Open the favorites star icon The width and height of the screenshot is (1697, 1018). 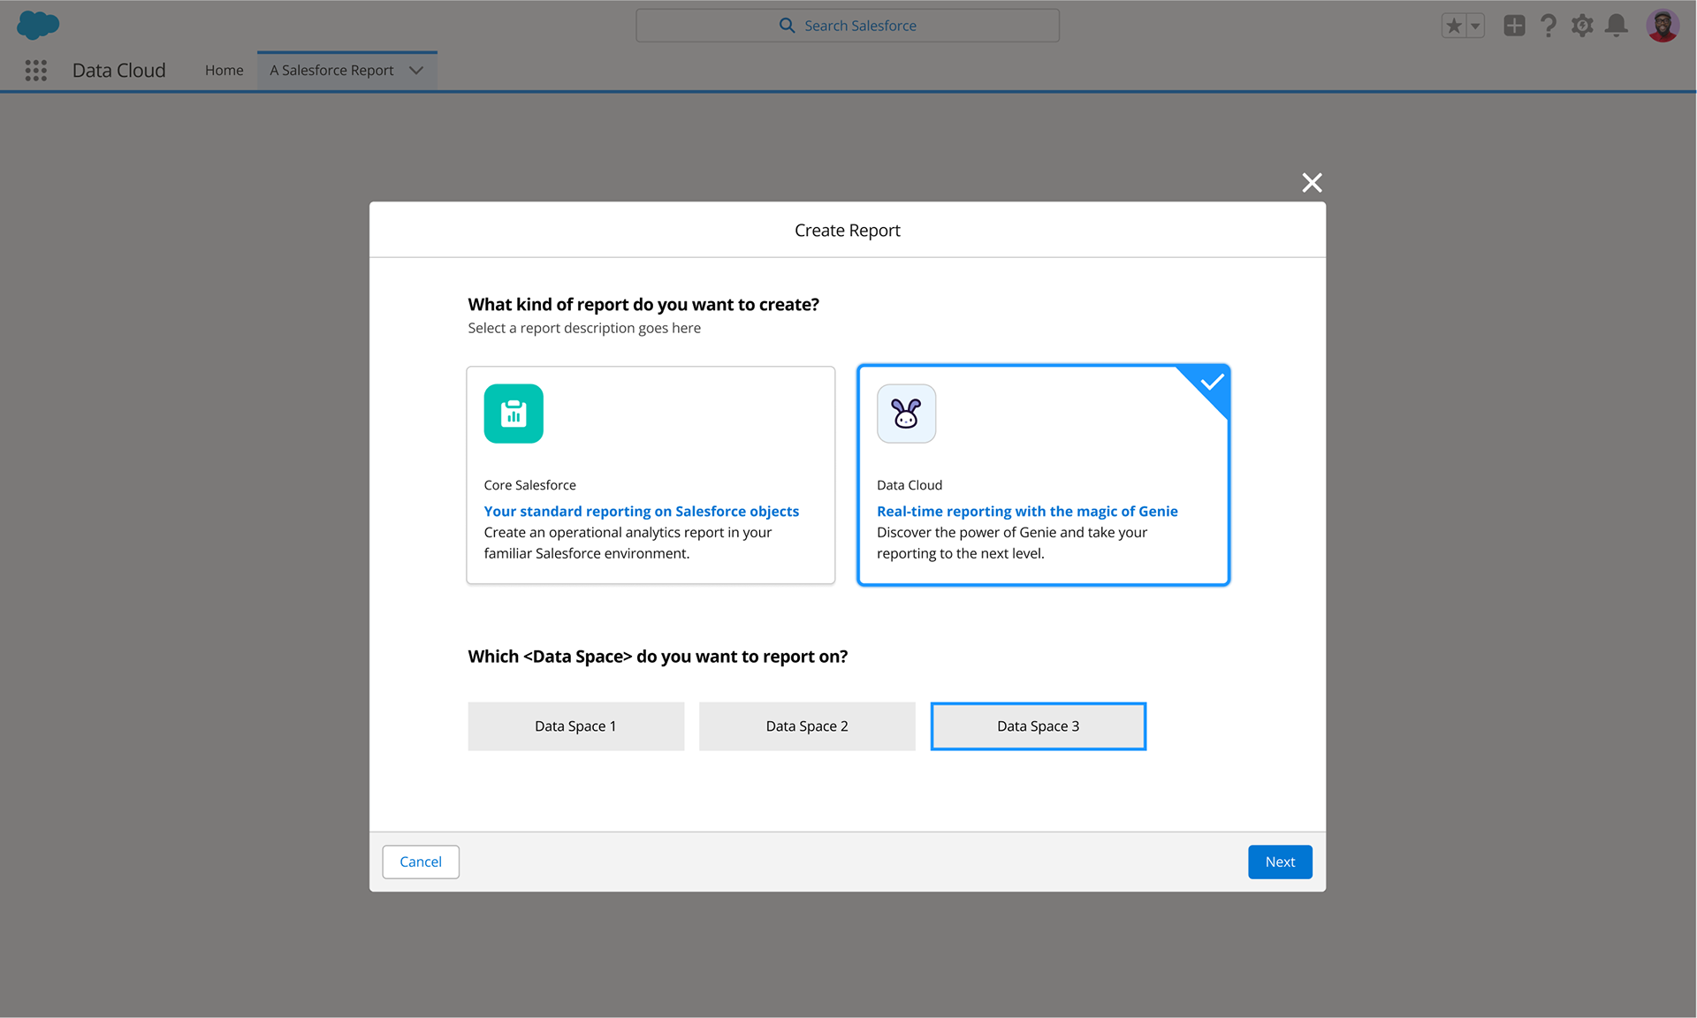pyautogui.click(x=1454, y=26)
